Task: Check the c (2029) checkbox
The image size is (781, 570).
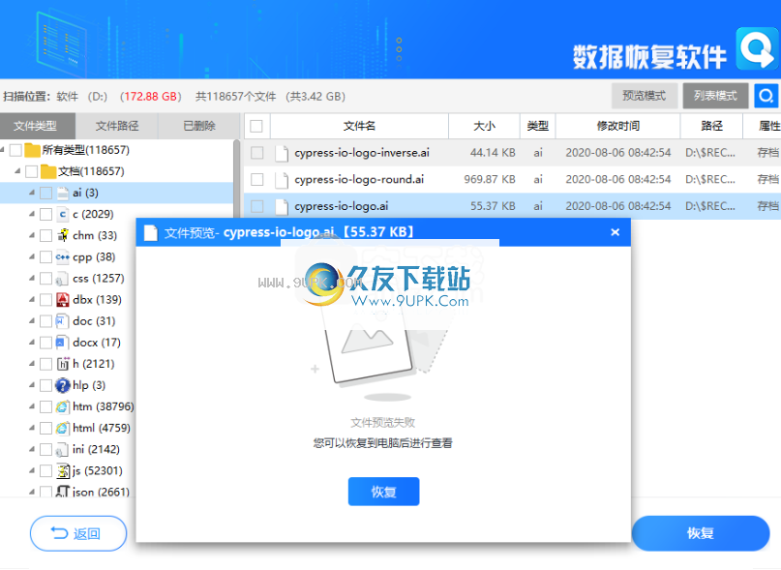Action: click(x=45, y=214)
